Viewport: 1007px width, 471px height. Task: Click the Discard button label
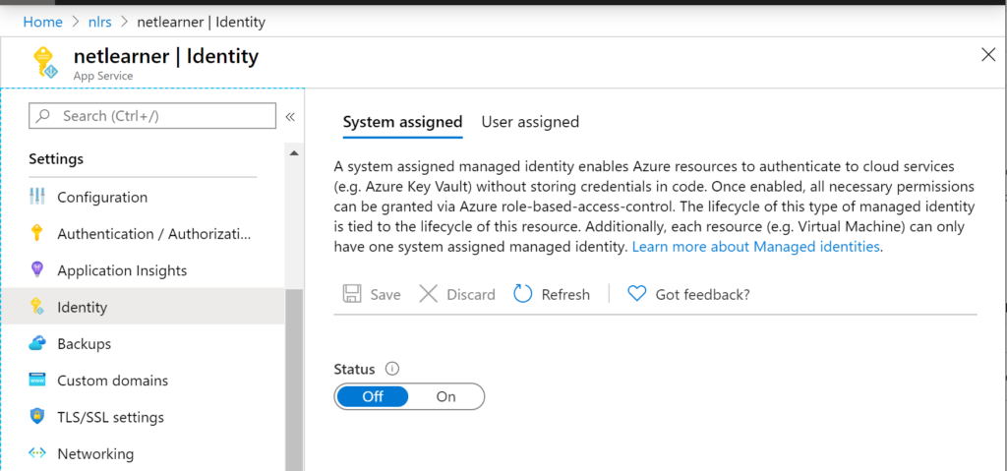click(x=471, y=294)
